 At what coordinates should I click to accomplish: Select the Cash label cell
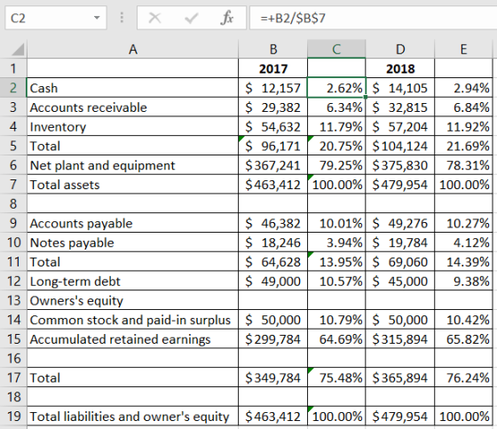coord(132,88)
